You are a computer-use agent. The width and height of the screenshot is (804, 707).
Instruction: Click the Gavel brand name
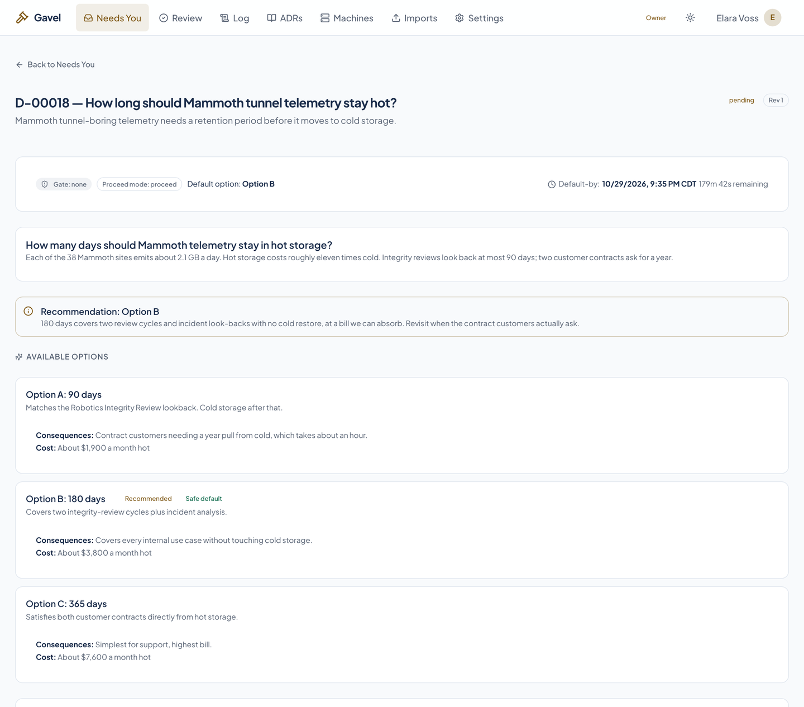click(x=47, y=18)
